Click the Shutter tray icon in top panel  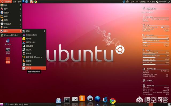[x=124, y=2]
